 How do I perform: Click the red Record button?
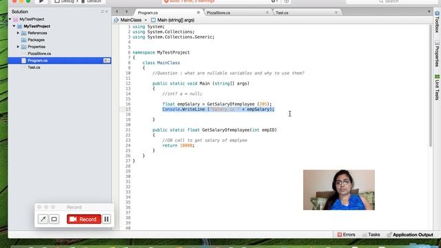pyautogui.click(x=84, y=219)
